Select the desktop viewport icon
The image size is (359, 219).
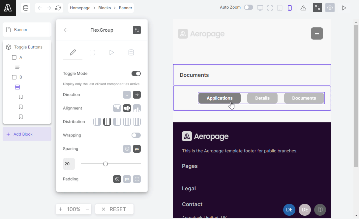(260, 8)
